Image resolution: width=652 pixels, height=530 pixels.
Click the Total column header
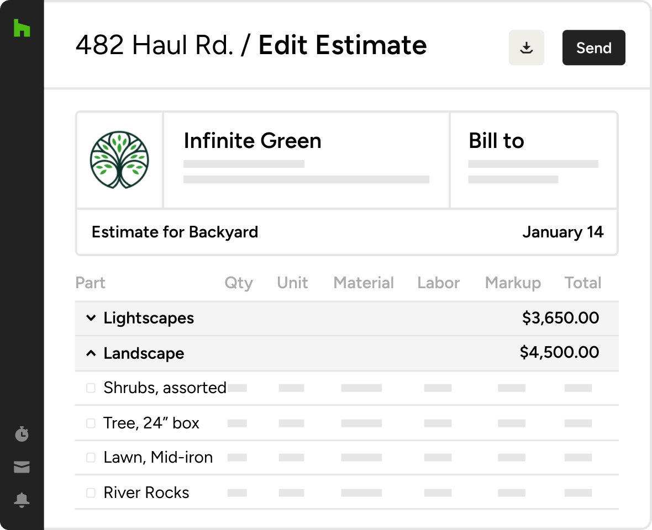(x=582, y=283)
